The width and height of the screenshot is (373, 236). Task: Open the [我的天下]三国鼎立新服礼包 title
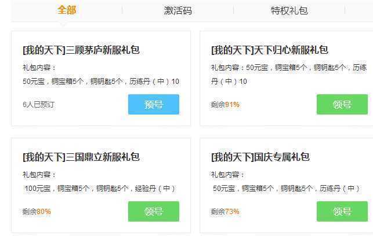click(81, 157)
